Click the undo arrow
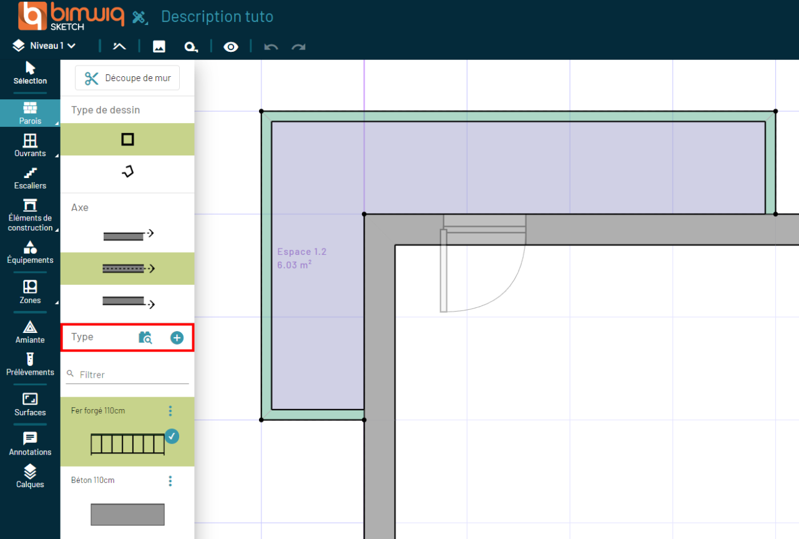Image resolution: width=799 pixels, height=539 pixels. [271, 47]
